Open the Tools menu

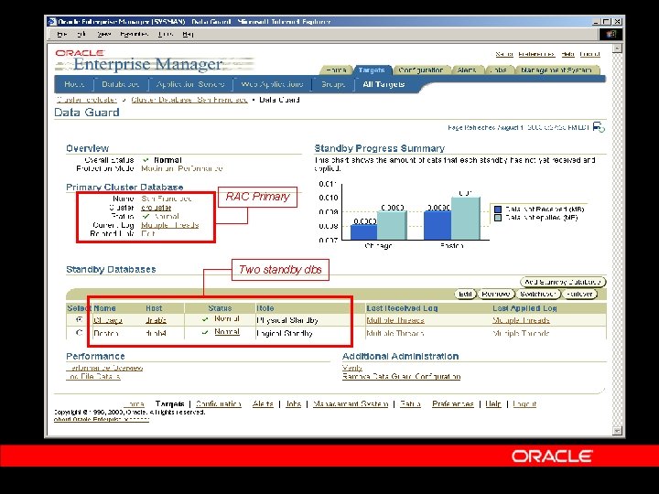coord(166,34)
